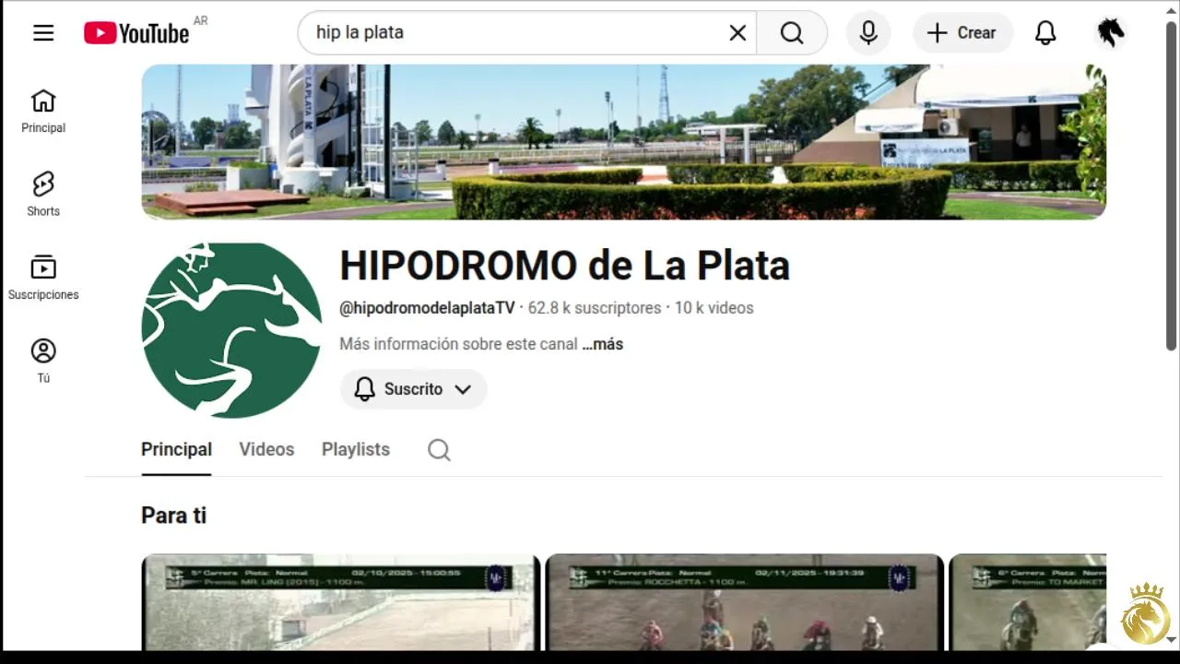Click the channel banner image
The width and height of the screenshot is (1180, 664).
click(x=623, y=142)
